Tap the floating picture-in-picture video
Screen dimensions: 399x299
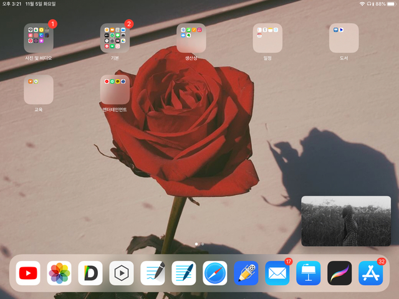[346, 221]
